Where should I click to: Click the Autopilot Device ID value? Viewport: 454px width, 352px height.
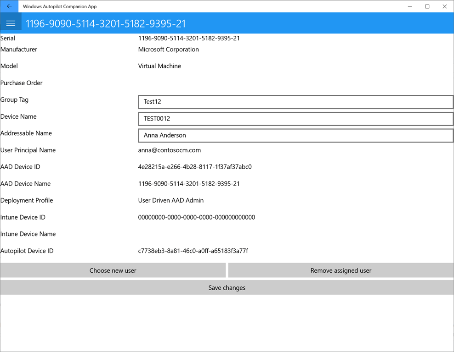coord(193,251)
